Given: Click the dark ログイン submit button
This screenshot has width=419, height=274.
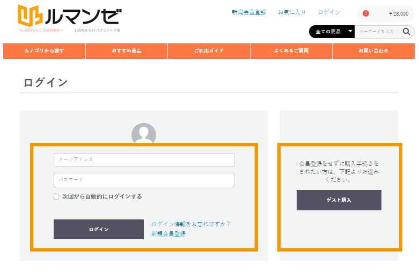Looking at the screenshot, I should (x=99, y=229).
